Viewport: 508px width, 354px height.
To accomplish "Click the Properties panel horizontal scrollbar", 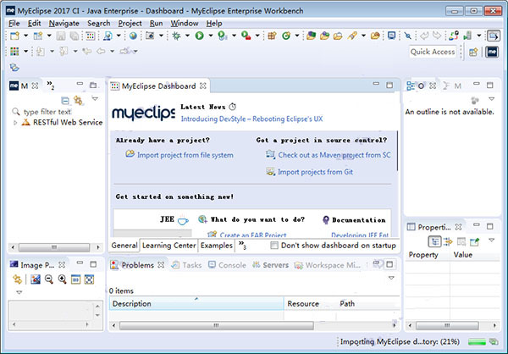I will [x=452, y=325].
